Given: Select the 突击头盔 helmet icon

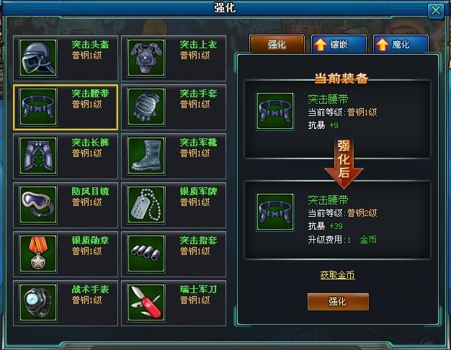Looking at the screenshot, I should (x=38, y=58).
